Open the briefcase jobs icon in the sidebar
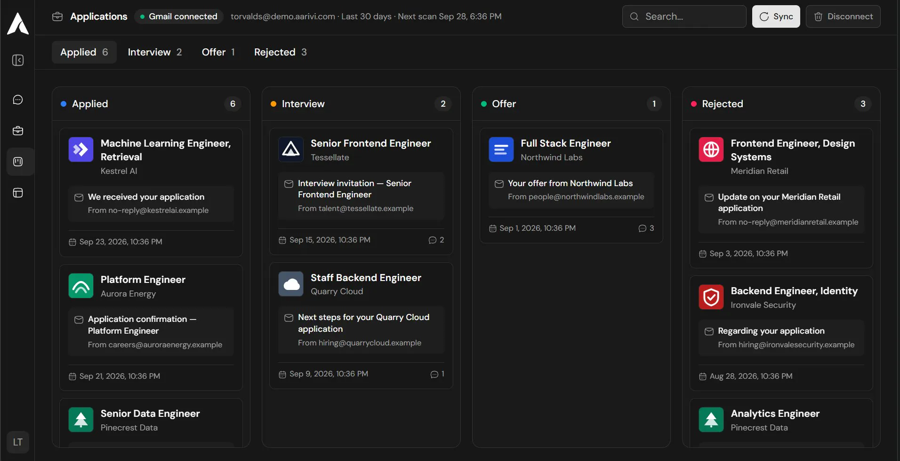This screenshot has width=900, height=461. (18, 131)
